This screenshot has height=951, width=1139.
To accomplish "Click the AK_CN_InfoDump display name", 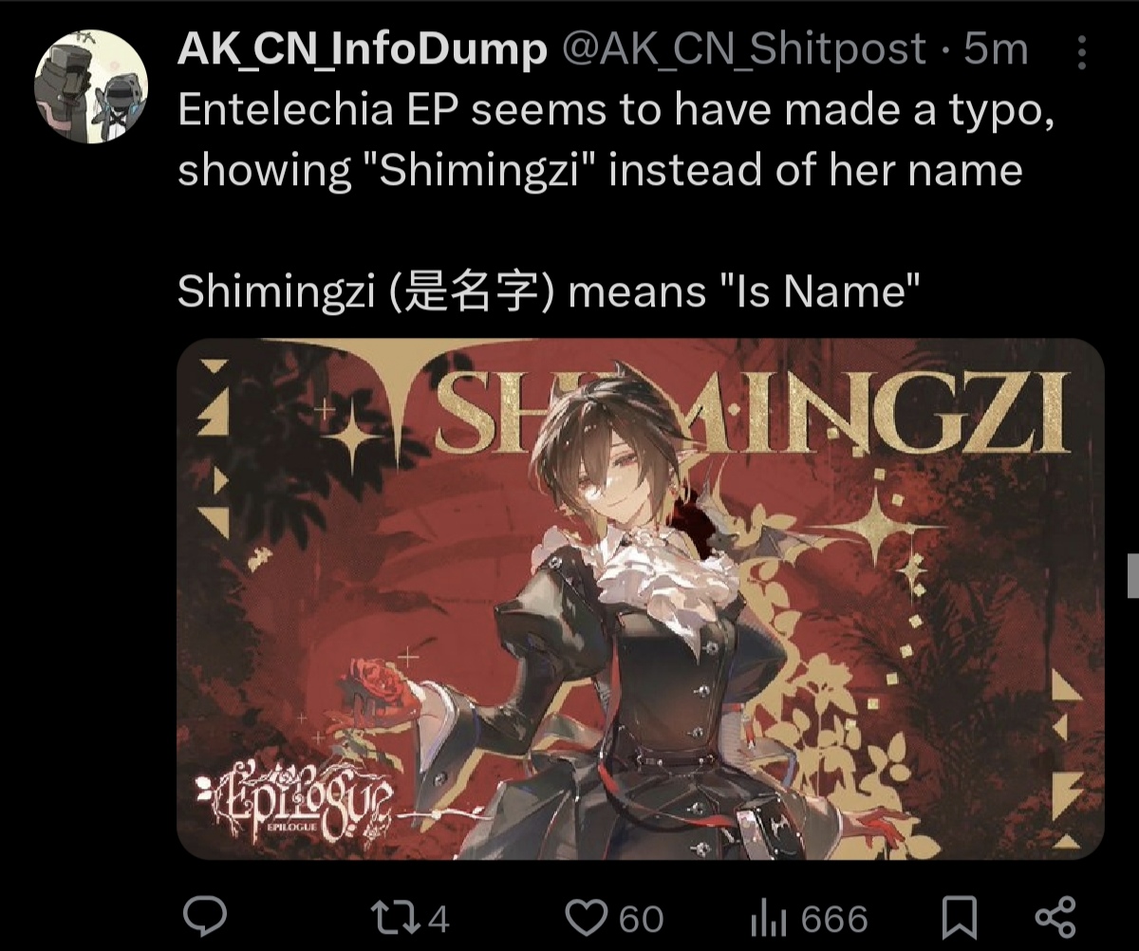I will [363, 50].
